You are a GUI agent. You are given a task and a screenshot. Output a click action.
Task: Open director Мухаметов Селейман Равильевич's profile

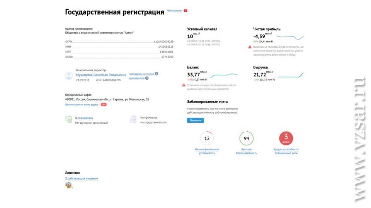101,75
